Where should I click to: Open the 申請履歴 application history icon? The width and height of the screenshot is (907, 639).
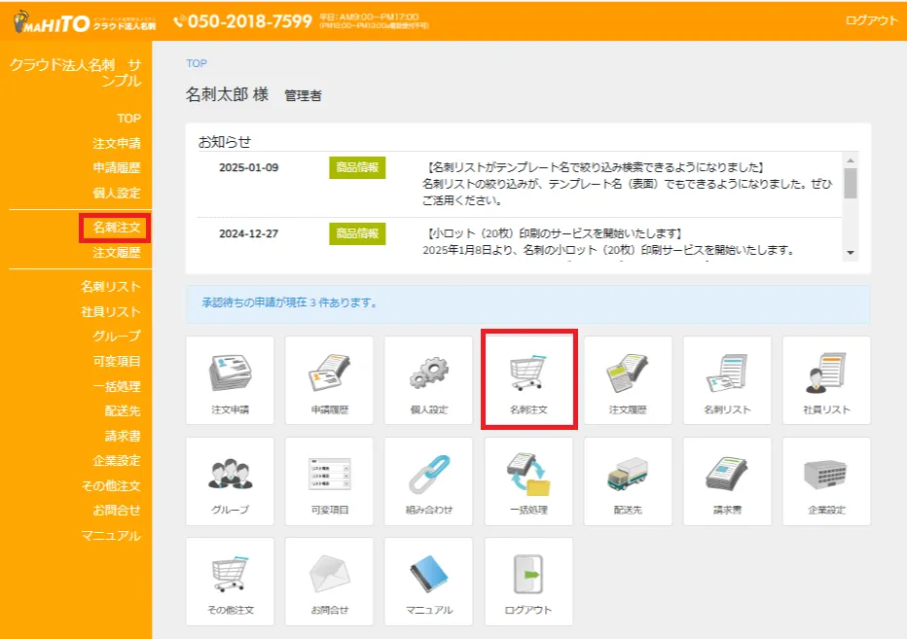329,379
